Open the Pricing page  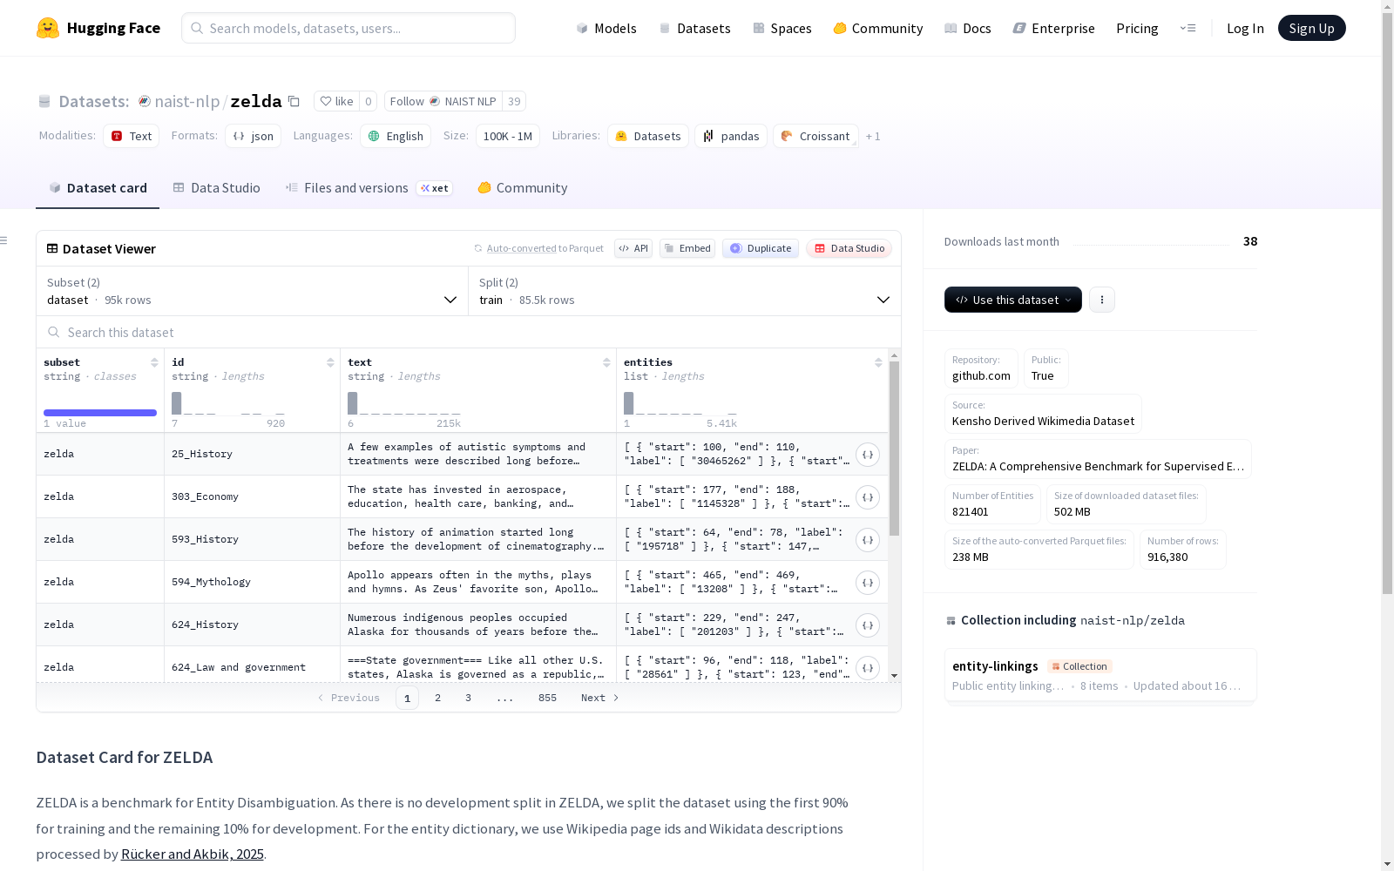[1137, 28]
